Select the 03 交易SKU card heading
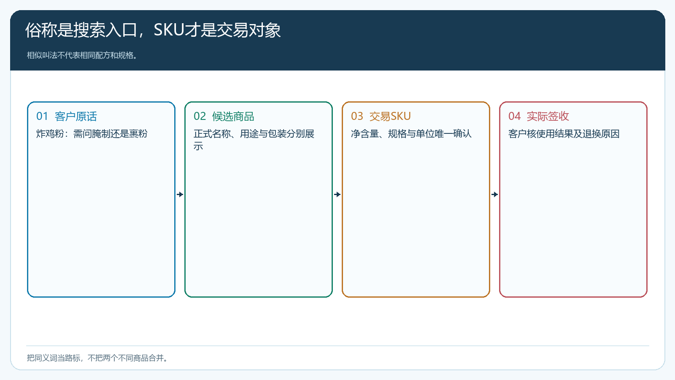This screenshot has width=675, height=380. point(381,116)
